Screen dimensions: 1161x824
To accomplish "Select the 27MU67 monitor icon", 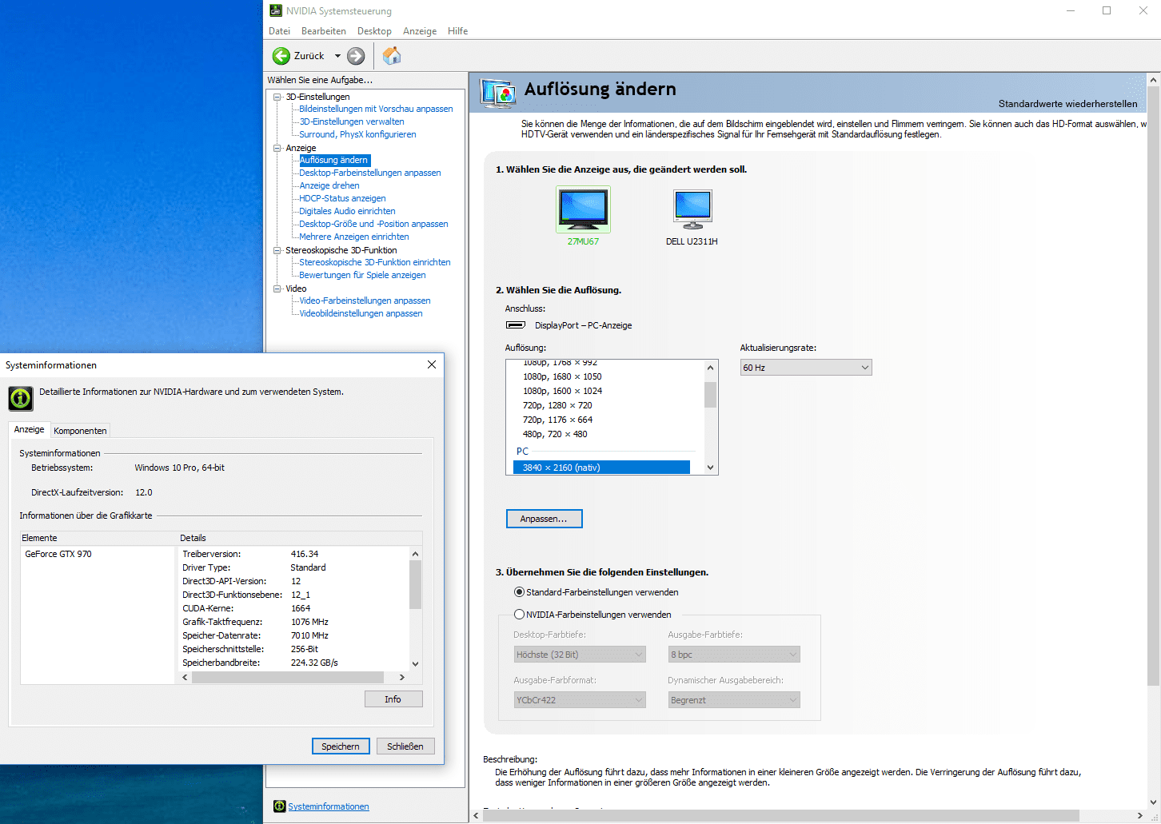I will click(583, 209).
